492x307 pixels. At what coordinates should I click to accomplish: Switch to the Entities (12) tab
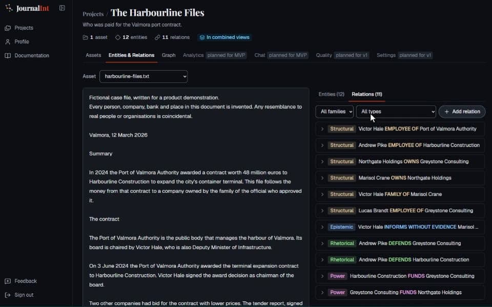(x=332, y=94)
